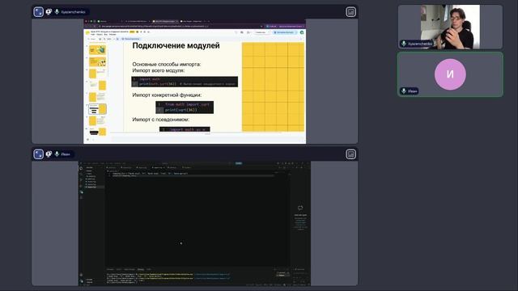Click screen-share indicator icon beside Kysenchenko's name
The image size is (518, 291).
click(49, 12)
